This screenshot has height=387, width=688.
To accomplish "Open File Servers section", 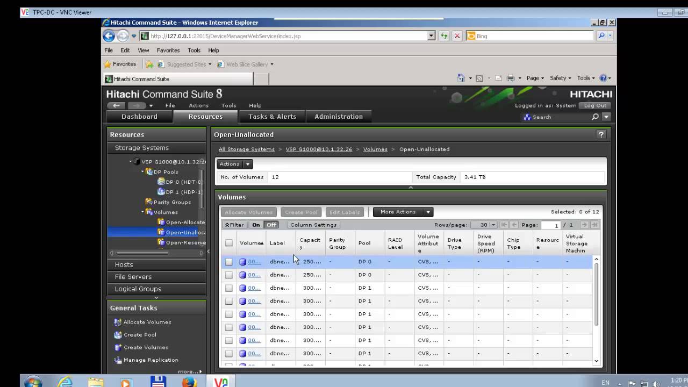I will point(156,277).
